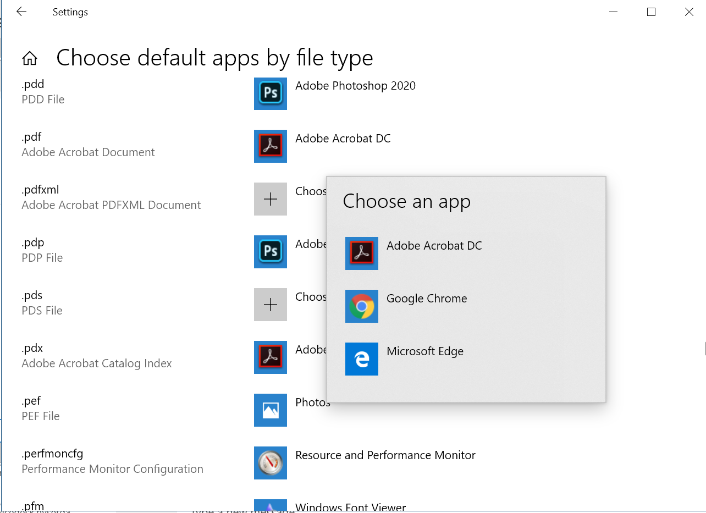Click the Choose an app popup heading

407,201
